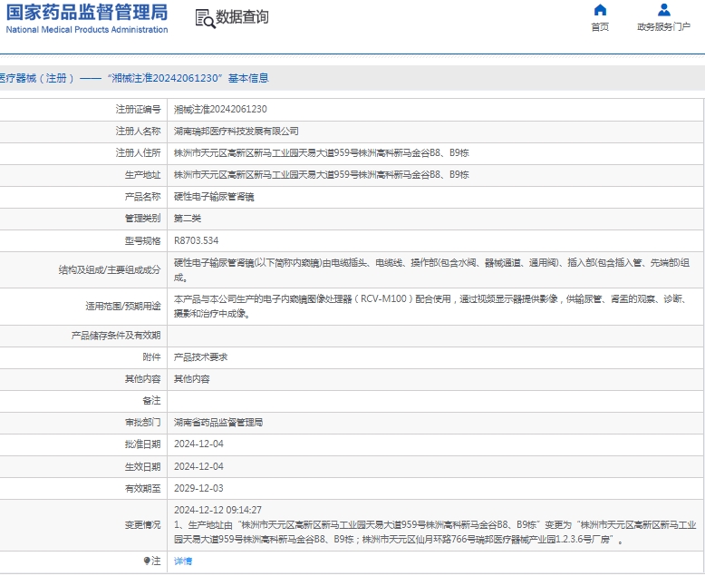Image resolution: width=705 pixels, height=576 pixels.
Task: Select effective date 2024-12-04 in 生效日期 row
Action: [x=198, y=466]
